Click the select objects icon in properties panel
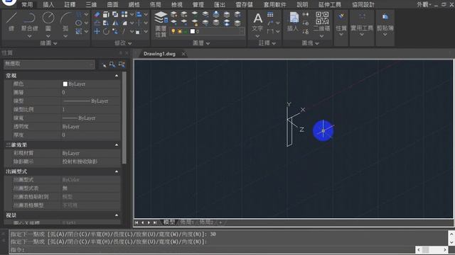This screenshot has width=455, height=255. point(112,64)
